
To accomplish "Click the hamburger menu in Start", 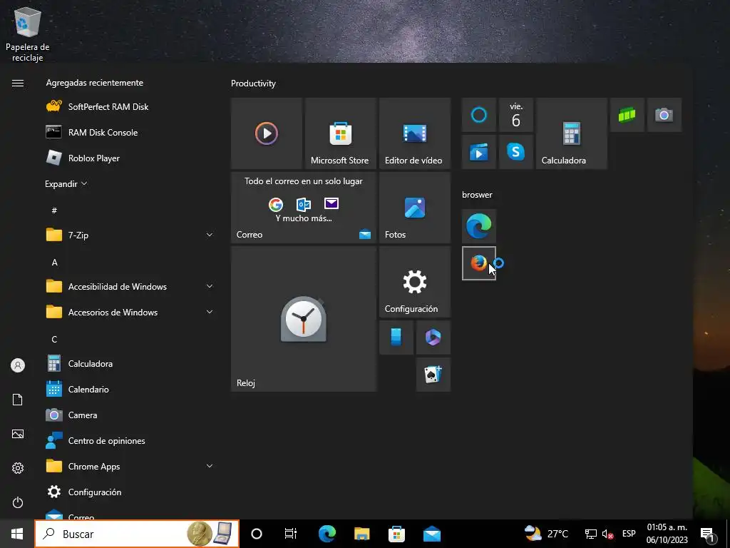I will click(18, 83).
